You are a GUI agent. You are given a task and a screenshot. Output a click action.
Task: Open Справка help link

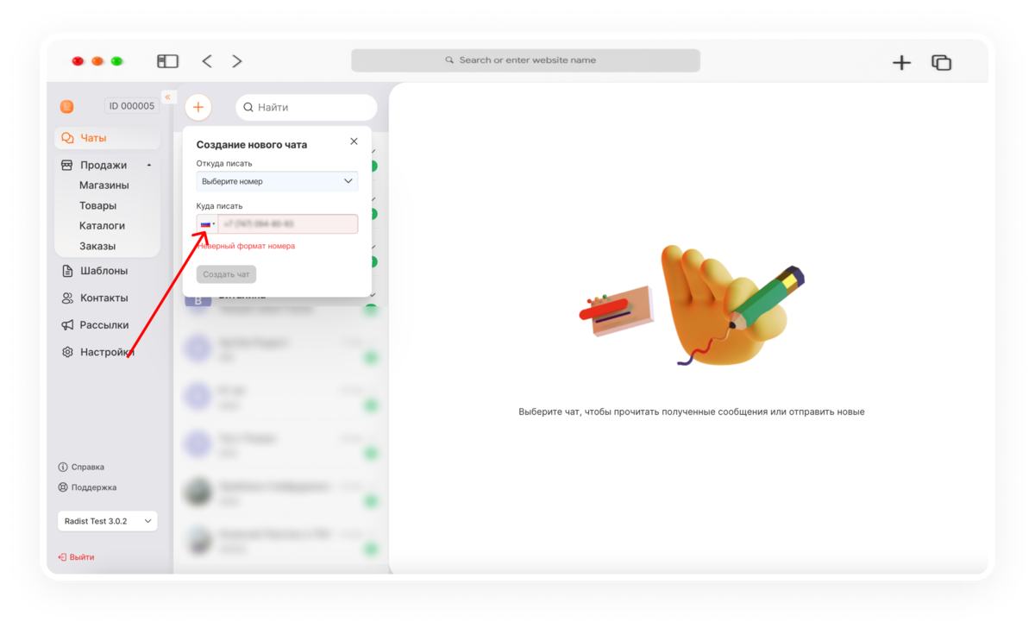pyautogui.click(x=81, y=467)
